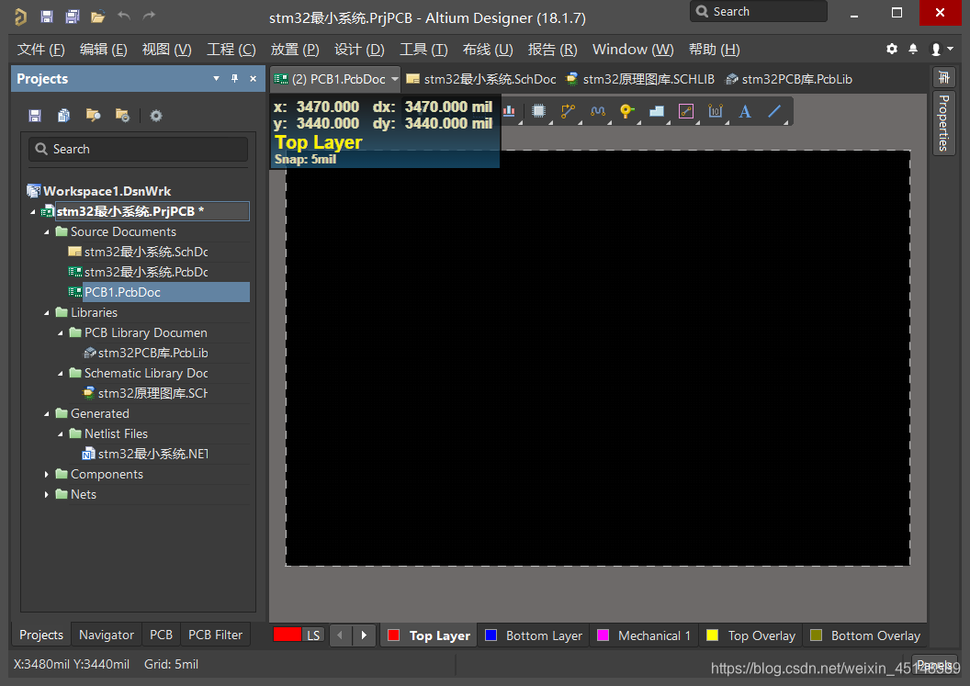Screen dimensions: 970x686
Task: Click the Place Via tool icon
Action: [x=626, y=111]
